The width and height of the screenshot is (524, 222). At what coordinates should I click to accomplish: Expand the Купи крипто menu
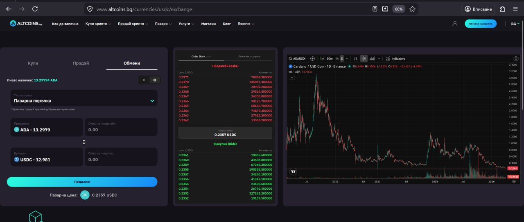pos(98,24)
